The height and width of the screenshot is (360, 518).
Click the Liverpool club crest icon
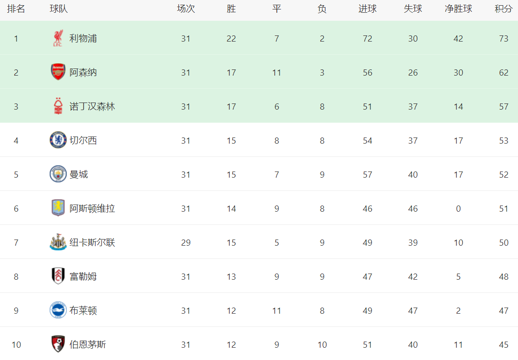(x=58, y=38)
